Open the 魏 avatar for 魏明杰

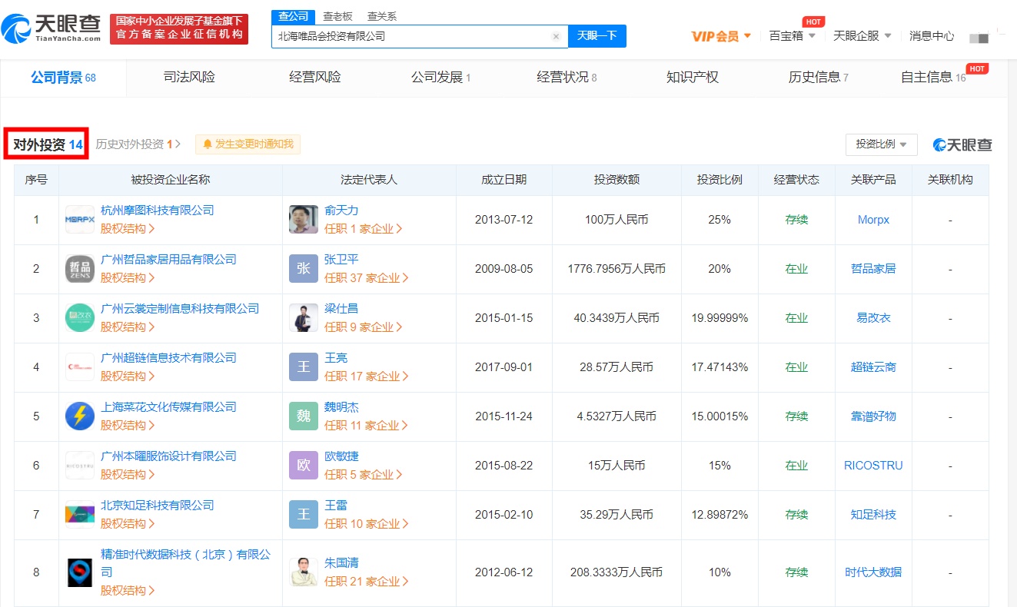click(x=304, y=416)
